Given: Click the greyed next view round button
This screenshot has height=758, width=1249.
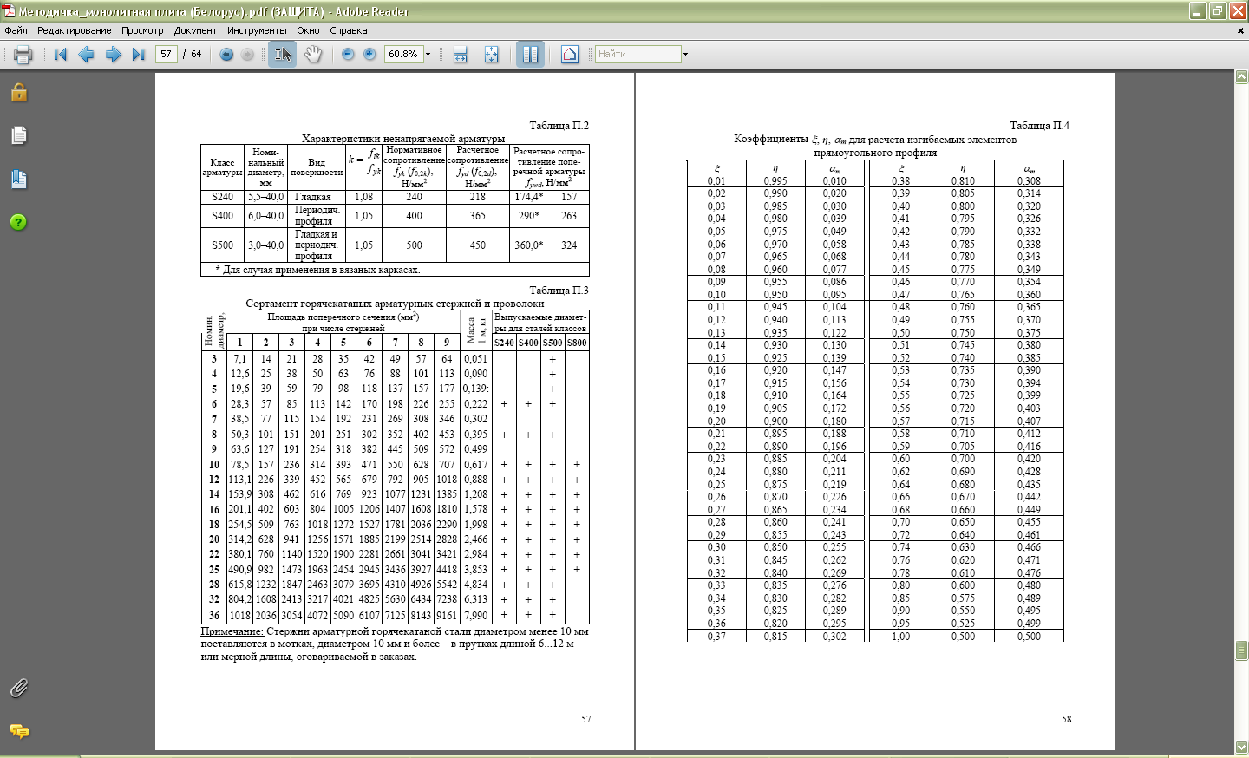Looking at the screenshot, I should [247, 55].
